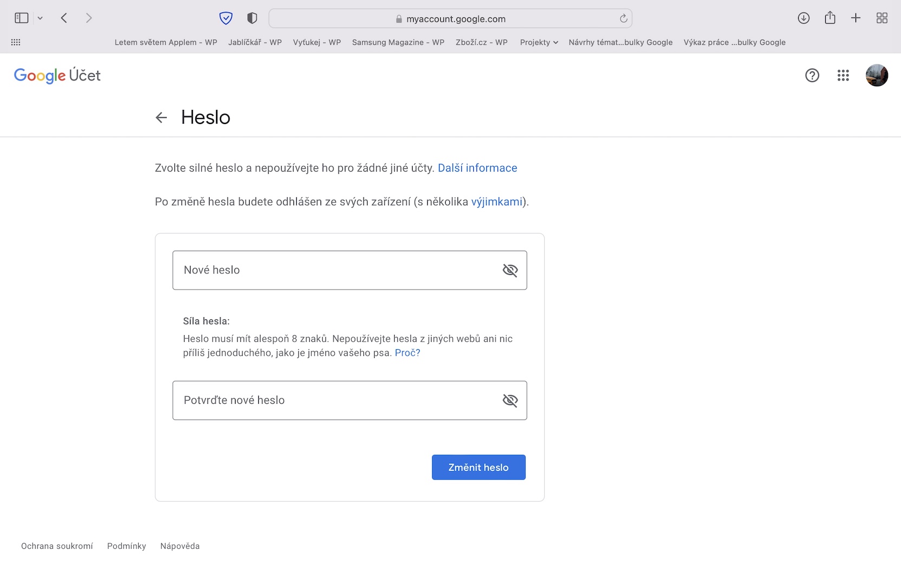Reload the page with refresh icon
The width and height of the screenshot is (901, 563).
623,19
